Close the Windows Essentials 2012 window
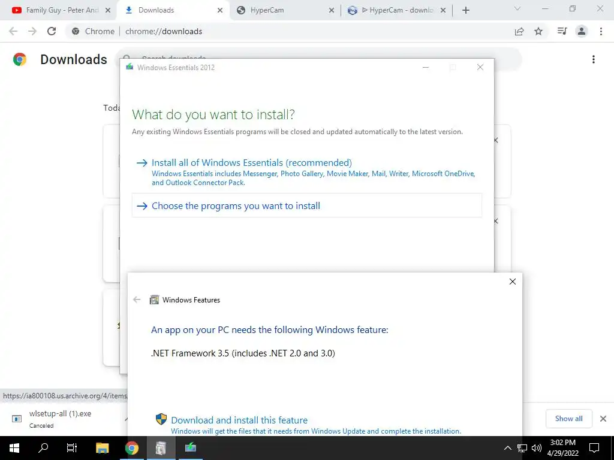The width and height of the screenshot is (614, 460). (480, 67)
